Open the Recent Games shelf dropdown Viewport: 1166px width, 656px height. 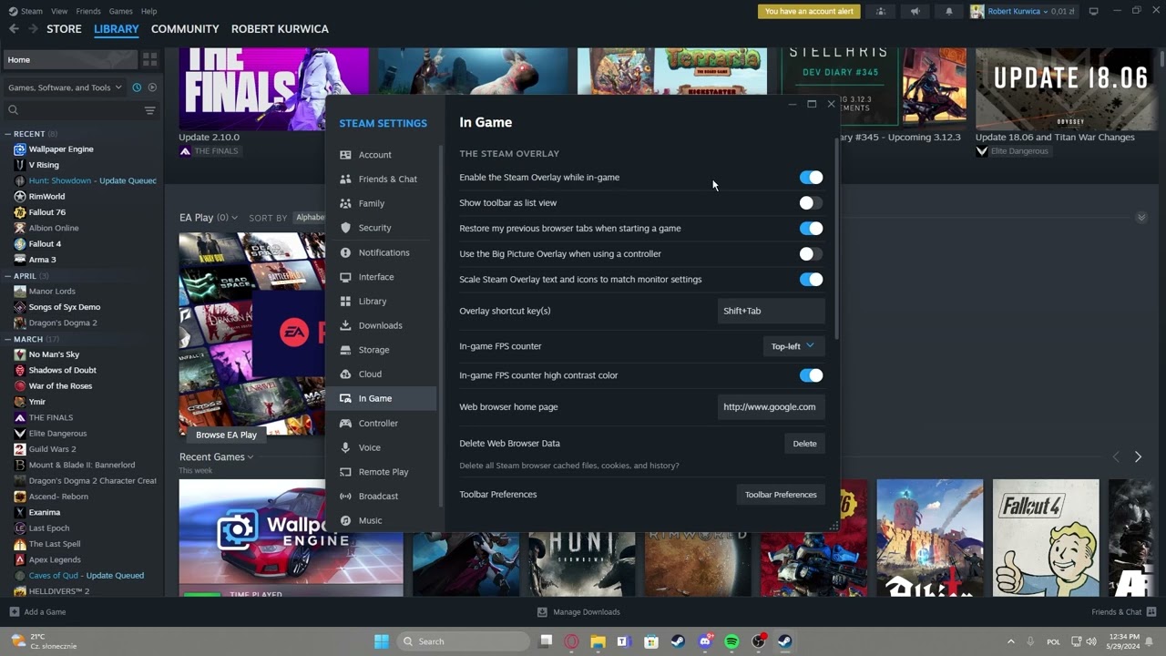[250, 457]
